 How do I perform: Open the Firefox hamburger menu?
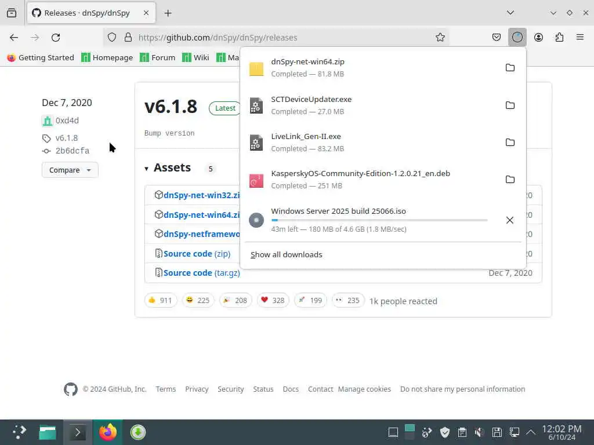pyautogui.click(x=580, y=37)
